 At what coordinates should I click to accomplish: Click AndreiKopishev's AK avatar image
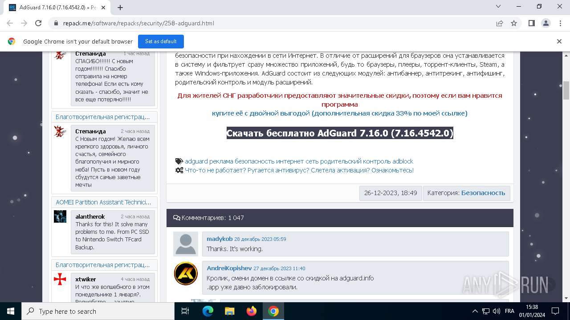(x=185, y=273)
